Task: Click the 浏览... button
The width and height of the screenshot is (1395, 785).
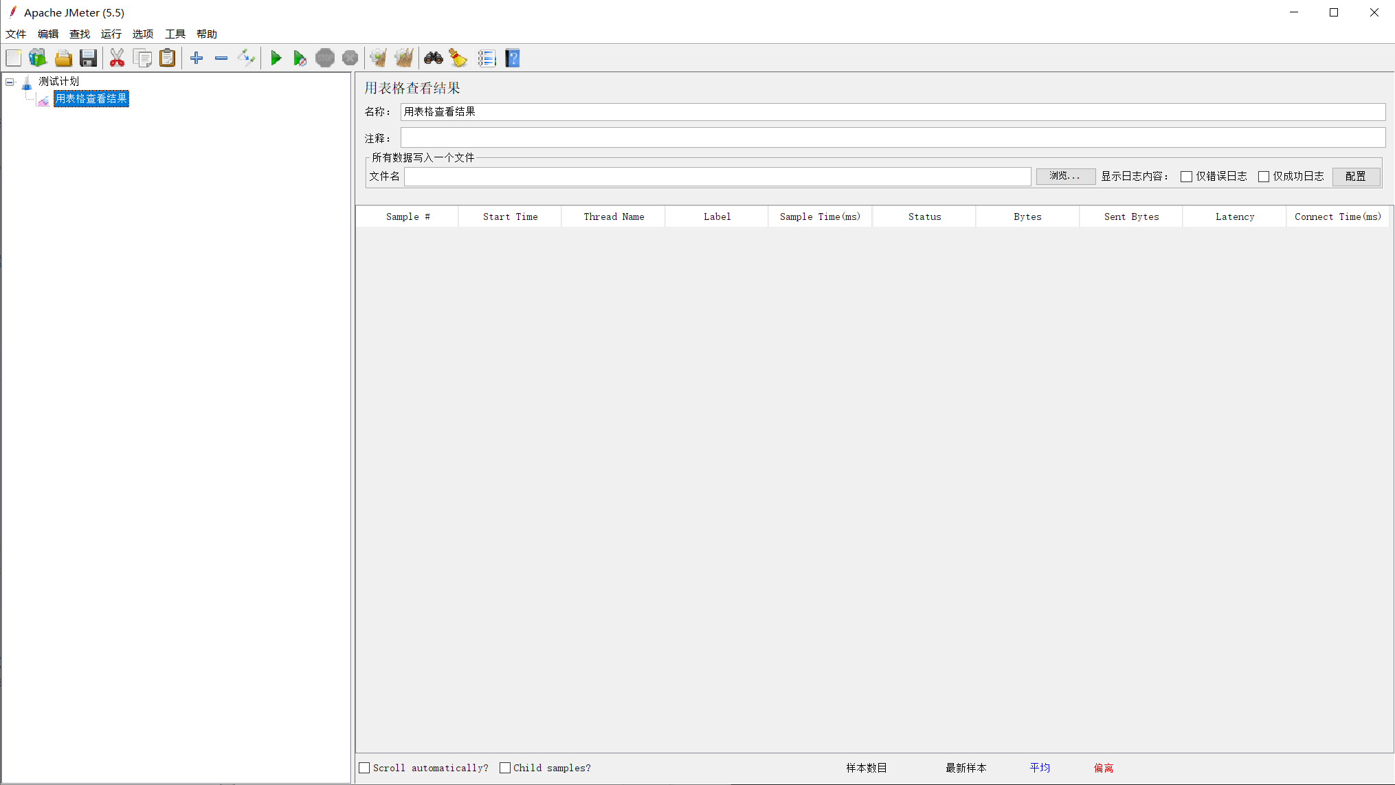Action: [1065, 177]
